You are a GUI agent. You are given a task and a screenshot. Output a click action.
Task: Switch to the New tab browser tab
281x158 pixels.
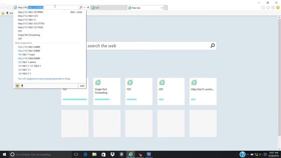144,8
